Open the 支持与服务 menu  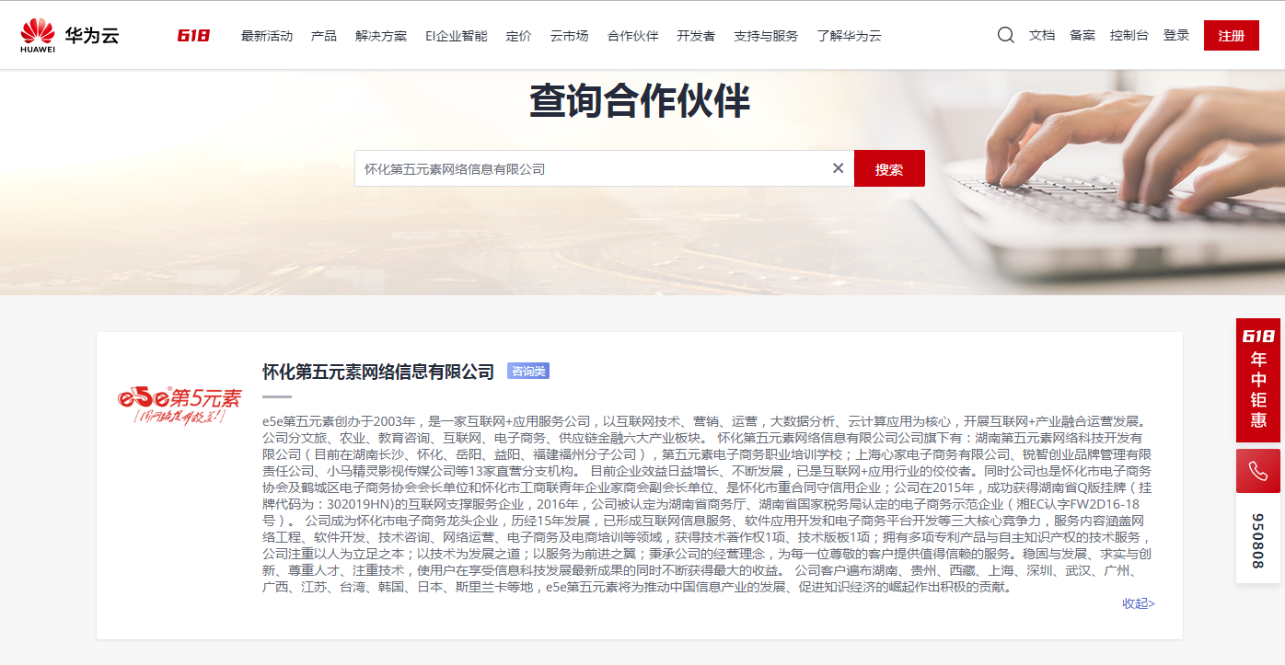pos(766,36)
